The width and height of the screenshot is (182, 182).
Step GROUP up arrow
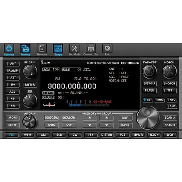(107, 118)
